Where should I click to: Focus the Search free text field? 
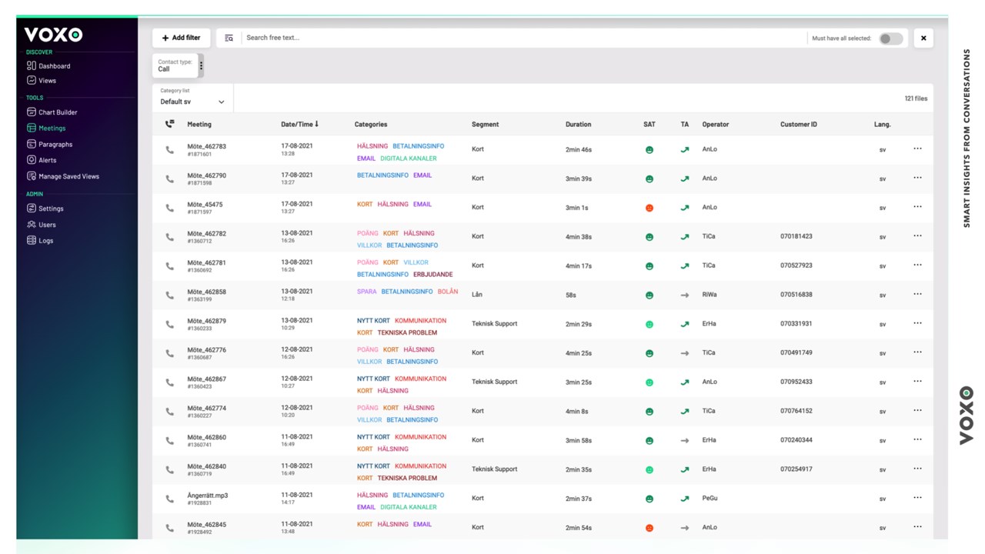(523, 38)
